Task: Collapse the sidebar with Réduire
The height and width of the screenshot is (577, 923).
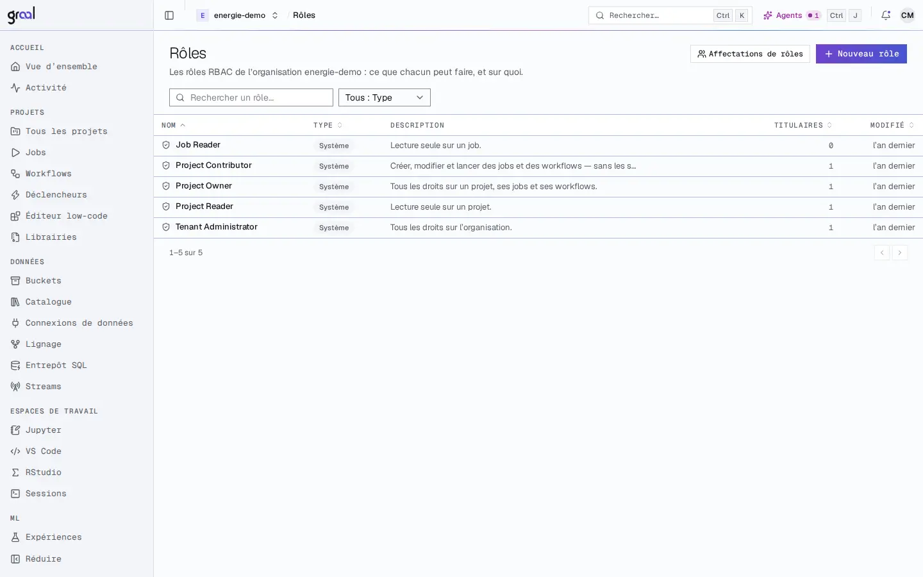Action: point(77,559)
